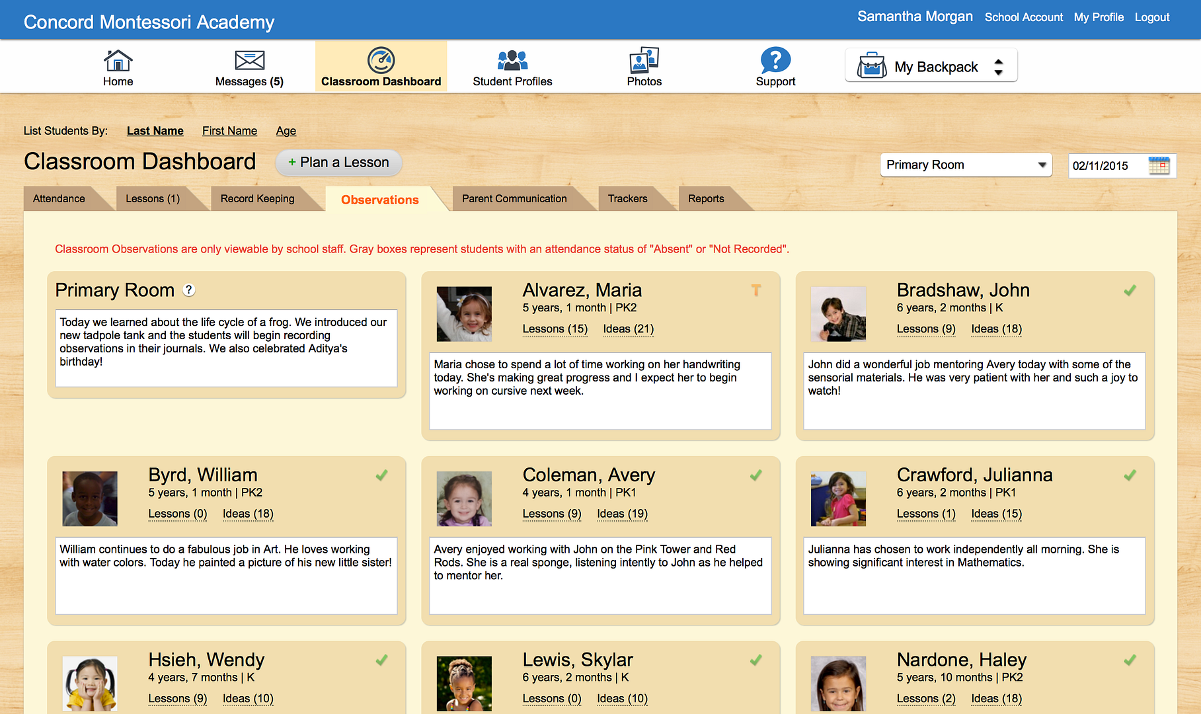The width and height of the screenshot is (1201, 714).
Task: Click the My Backpack bag icon
Action: pyautogui.click(x=872, y=66)
